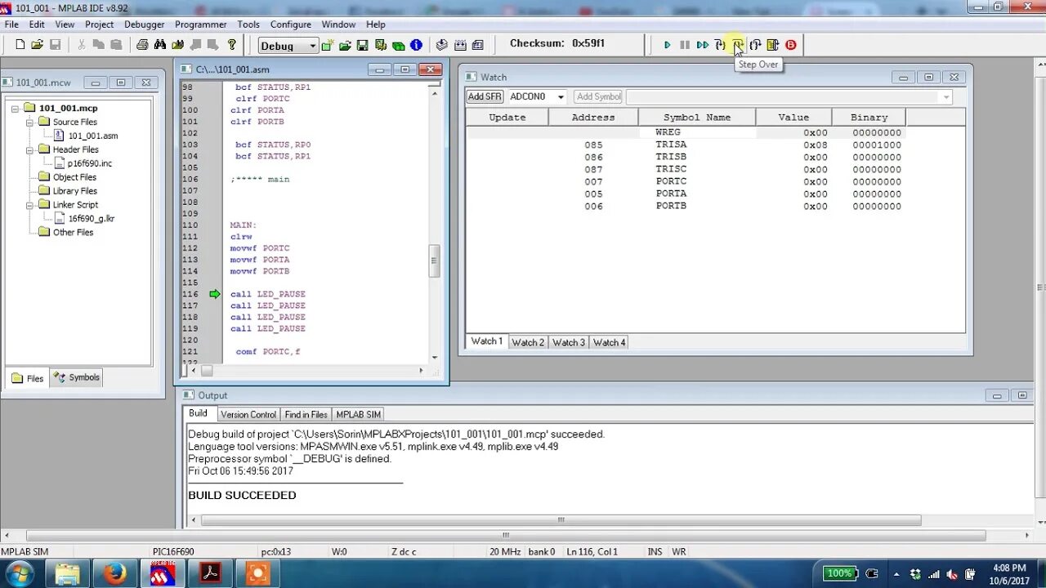Click the blue info circle icon
The image size is (1046, 588).
click(416, 46)
